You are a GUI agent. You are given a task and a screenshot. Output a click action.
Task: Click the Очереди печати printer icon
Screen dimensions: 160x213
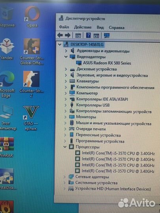tap(72, 129)
